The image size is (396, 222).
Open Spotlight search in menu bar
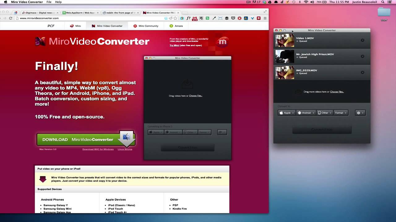[383, 2]
